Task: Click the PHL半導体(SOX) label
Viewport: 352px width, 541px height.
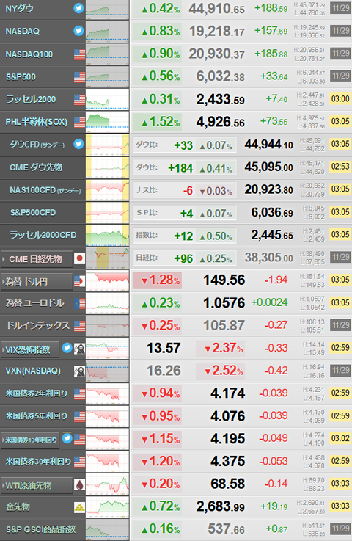Action: 36,122
